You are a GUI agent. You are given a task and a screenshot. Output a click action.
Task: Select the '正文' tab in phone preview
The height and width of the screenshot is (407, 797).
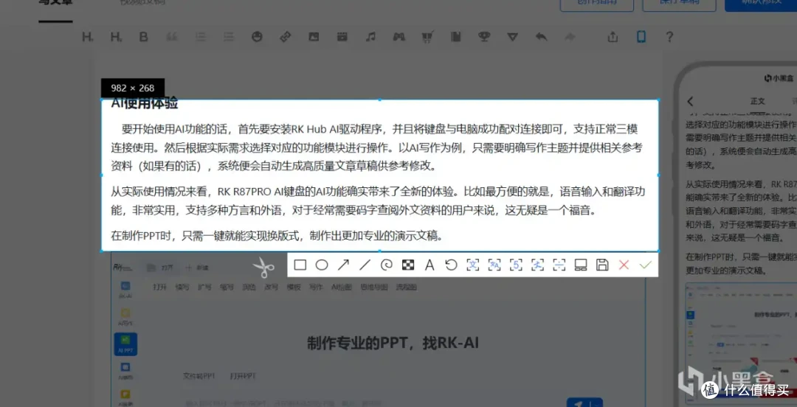758,101
